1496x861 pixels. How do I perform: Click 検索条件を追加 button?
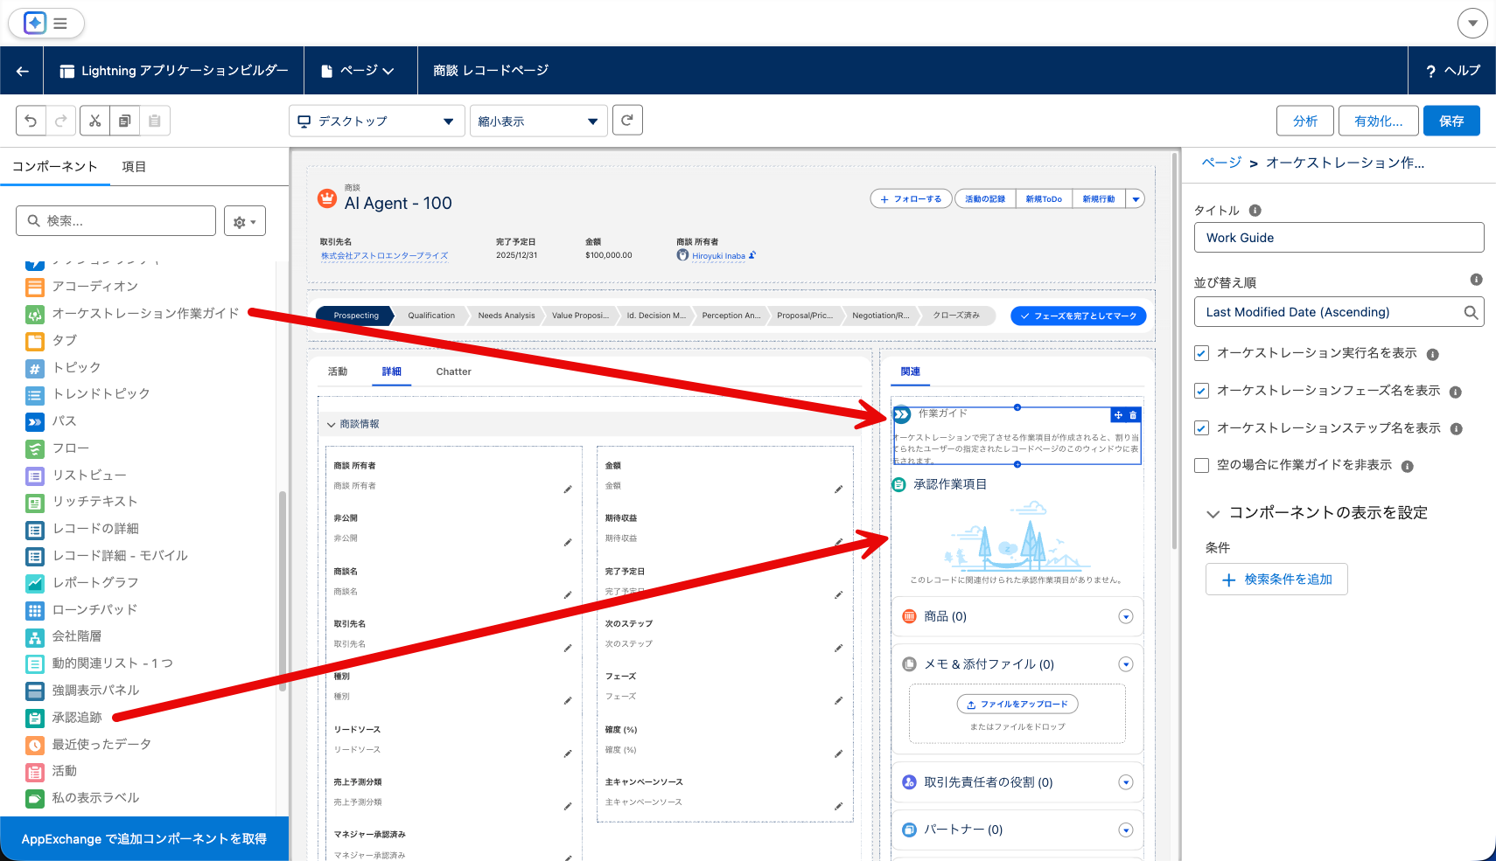pyautogui.click(x=1276, y=580)
